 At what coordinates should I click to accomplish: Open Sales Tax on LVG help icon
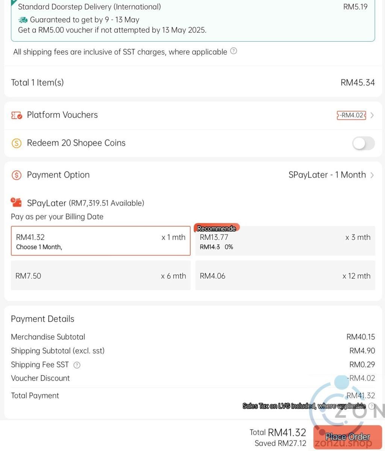pos(371,406)
